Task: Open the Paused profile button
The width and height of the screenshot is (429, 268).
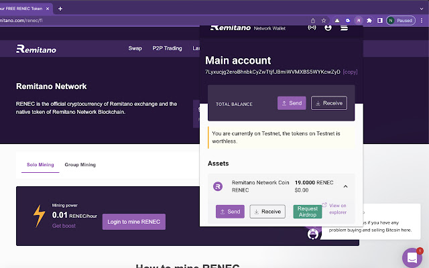Action: pos(401,21)
